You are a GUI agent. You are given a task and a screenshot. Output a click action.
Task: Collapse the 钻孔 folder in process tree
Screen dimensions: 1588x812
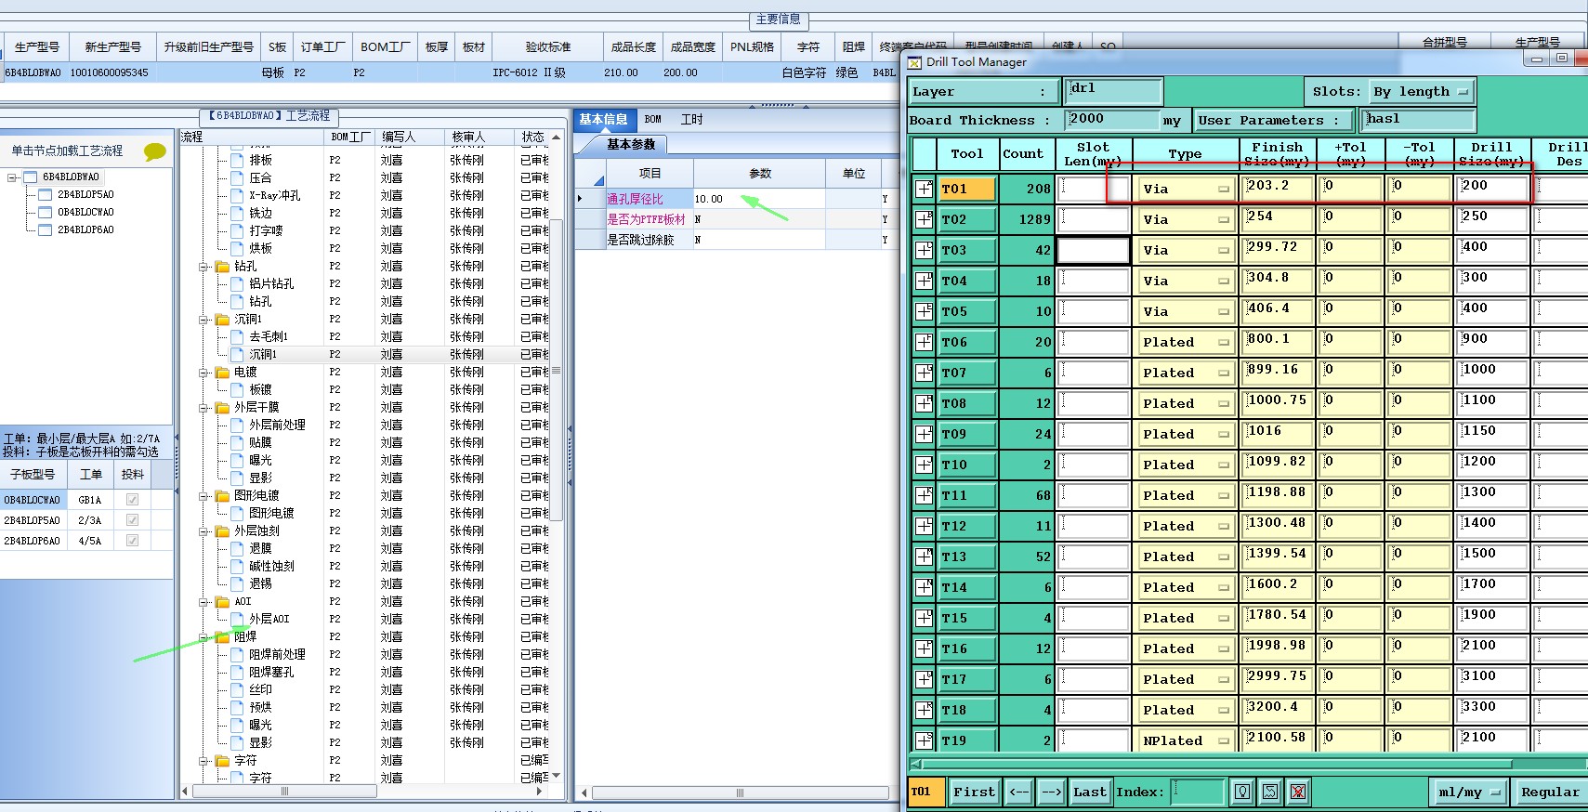tap(203, 267)
